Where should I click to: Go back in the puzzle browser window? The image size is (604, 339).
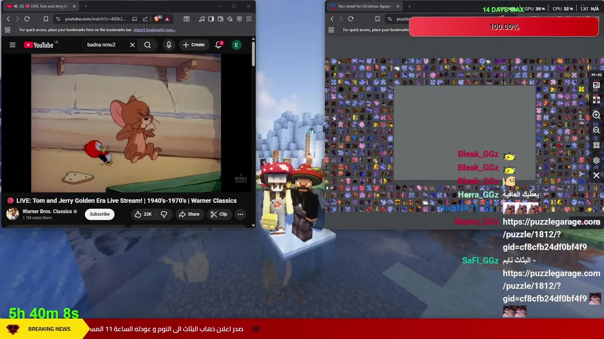[x=332, y=19]
